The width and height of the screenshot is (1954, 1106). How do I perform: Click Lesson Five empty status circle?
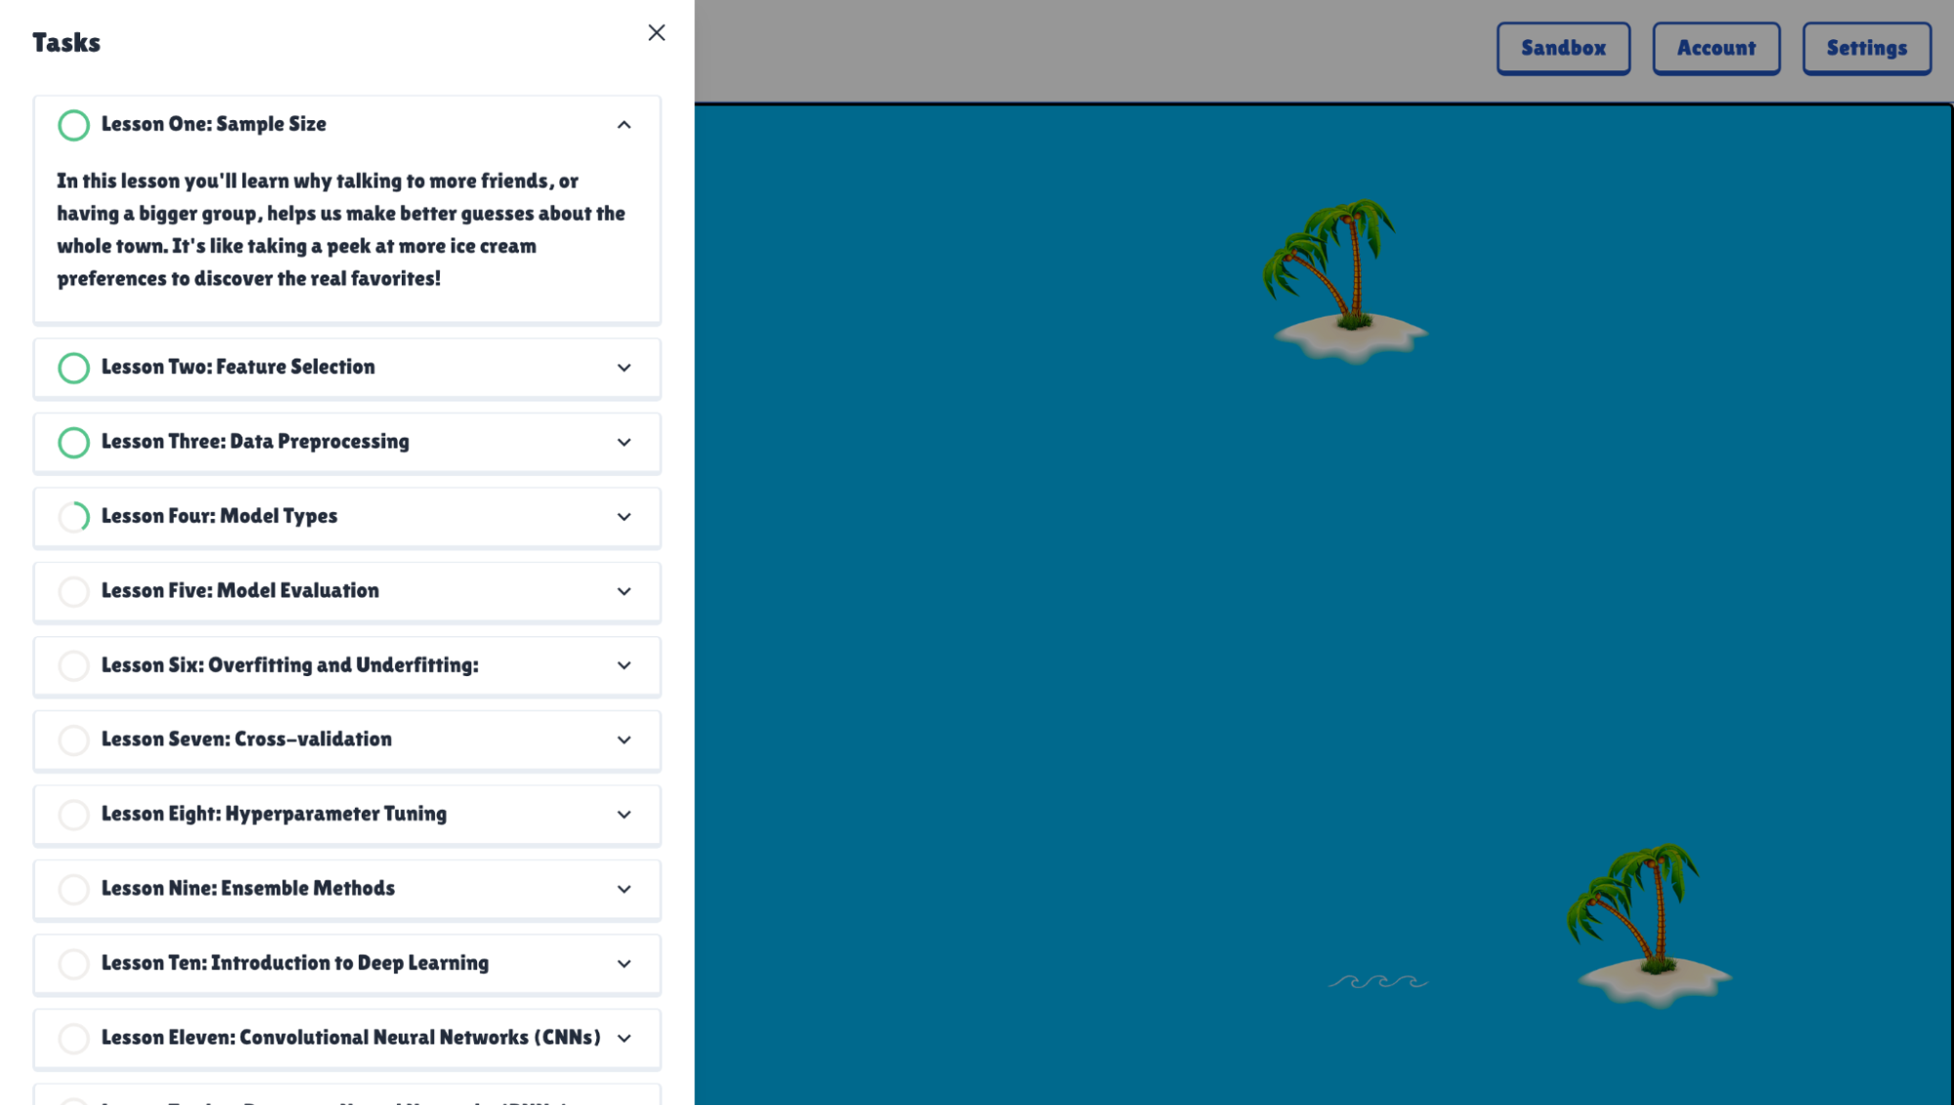pyautogui.click(x=73, y=591)
